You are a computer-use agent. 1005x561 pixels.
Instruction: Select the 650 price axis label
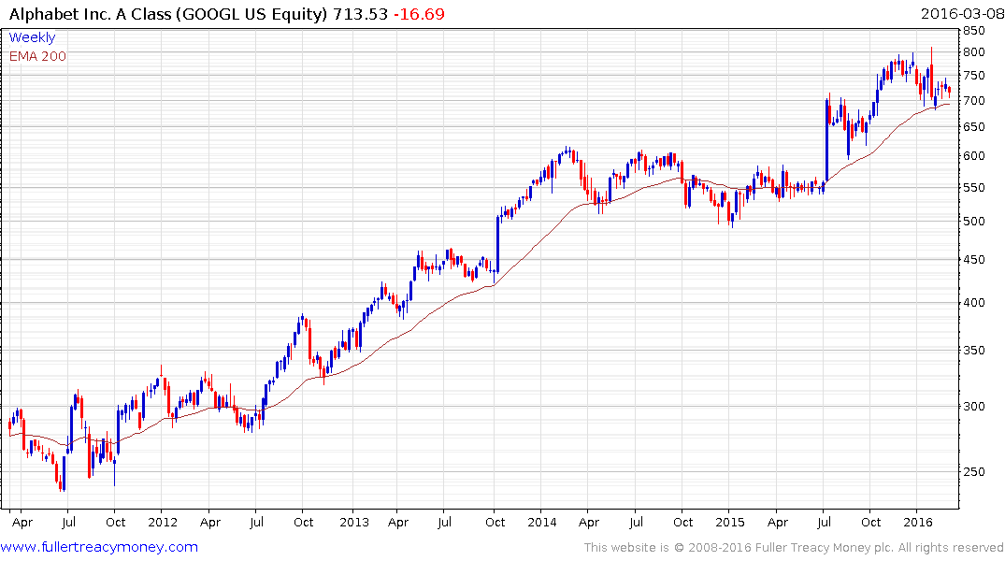click(x=973, y=127)
